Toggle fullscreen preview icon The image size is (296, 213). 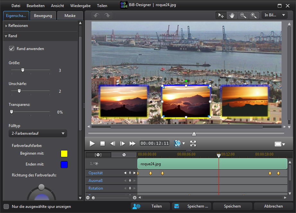pyautogui.click(x=193, y=143)
